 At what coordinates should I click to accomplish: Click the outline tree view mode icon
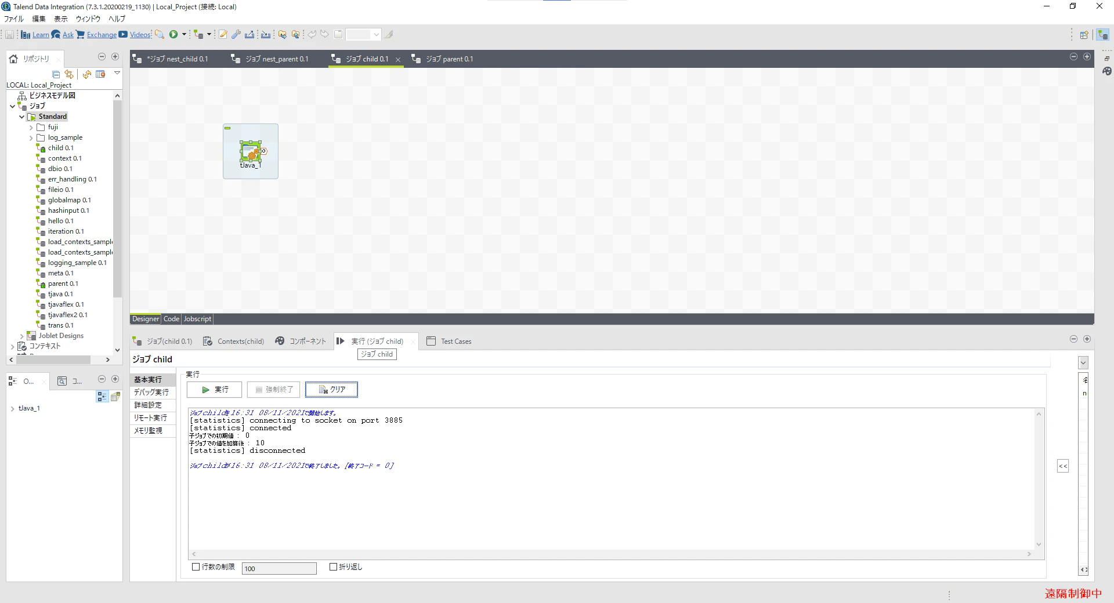click(x=102, y=396)
